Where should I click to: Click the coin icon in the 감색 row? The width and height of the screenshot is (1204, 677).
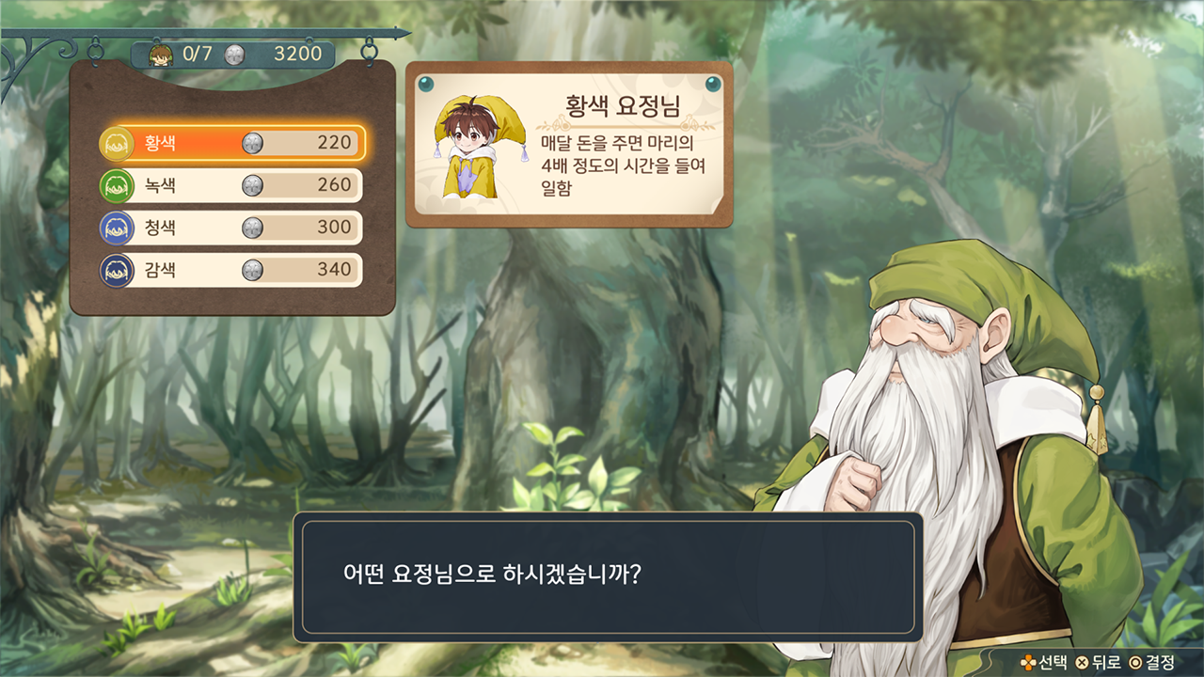point(252,270)
